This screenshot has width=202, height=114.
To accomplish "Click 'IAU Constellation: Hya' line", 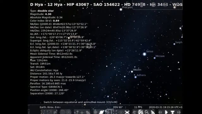I will click(x=44, y=70).
